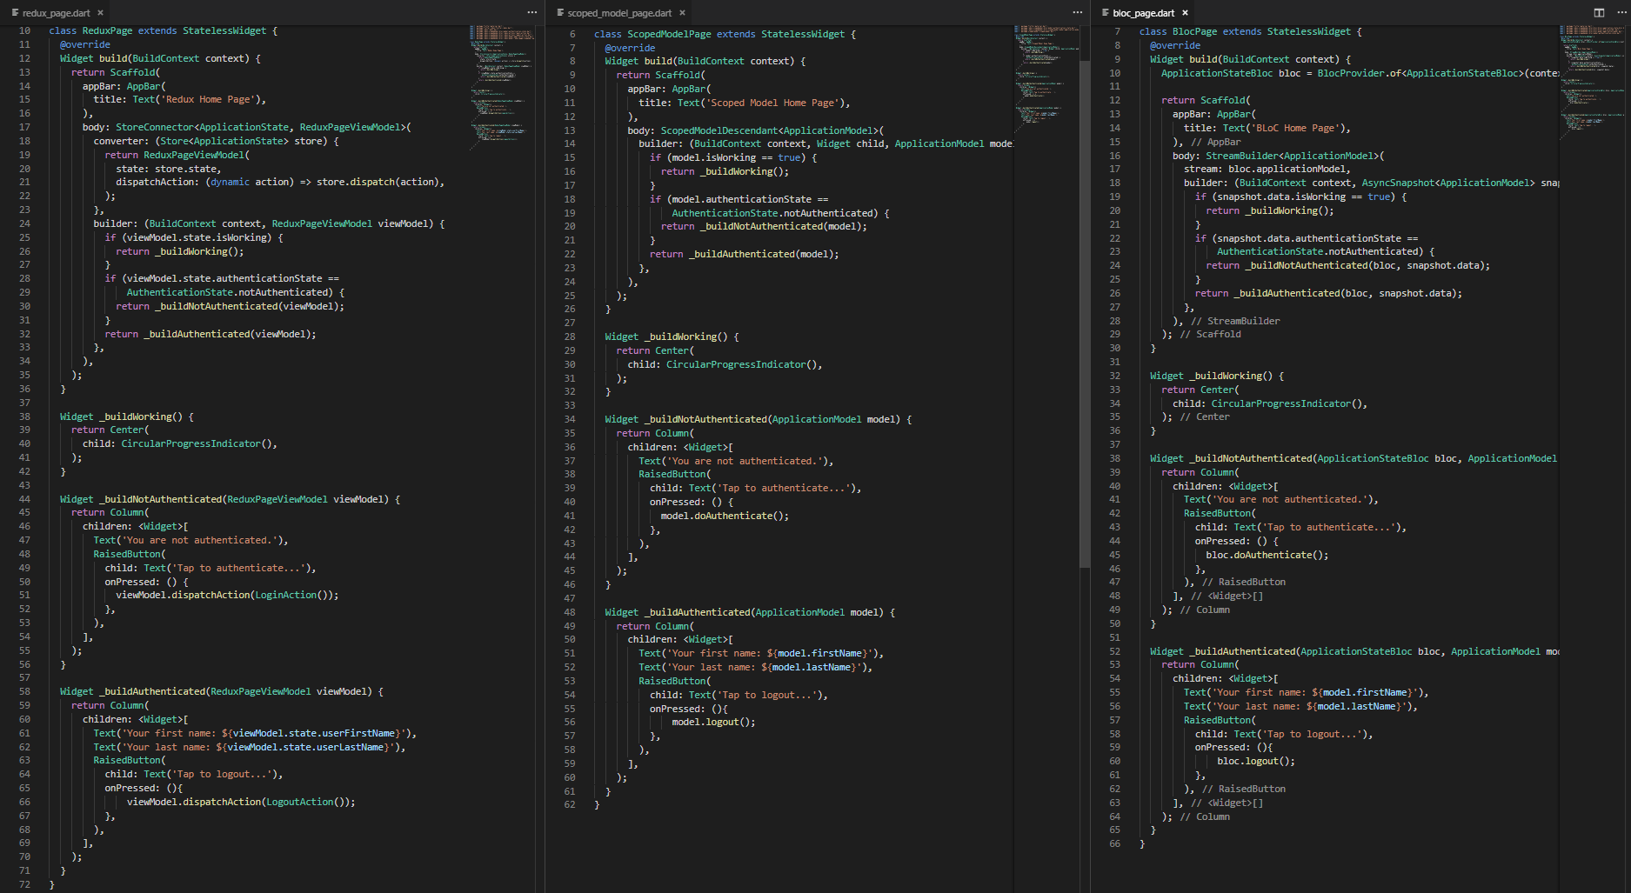Click 'ReduxPage' in the class declaration line
This screenshot has height=893, width=1631.
click(107, 30)
